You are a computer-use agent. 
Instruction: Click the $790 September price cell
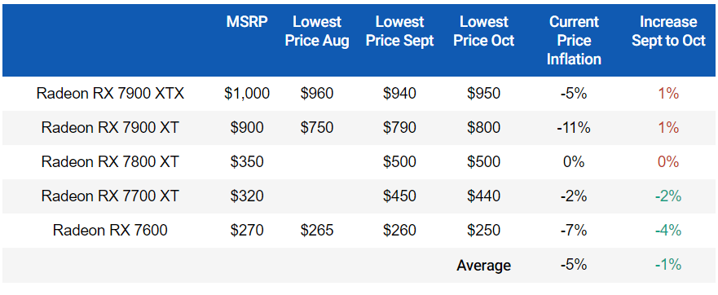click(400, 127)
